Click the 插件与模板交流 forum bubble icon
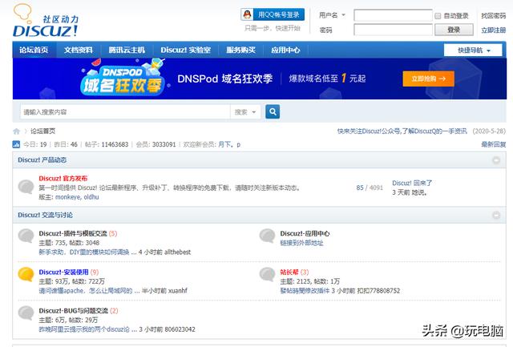This screenshot has width=513, height=347. point(26,236)
